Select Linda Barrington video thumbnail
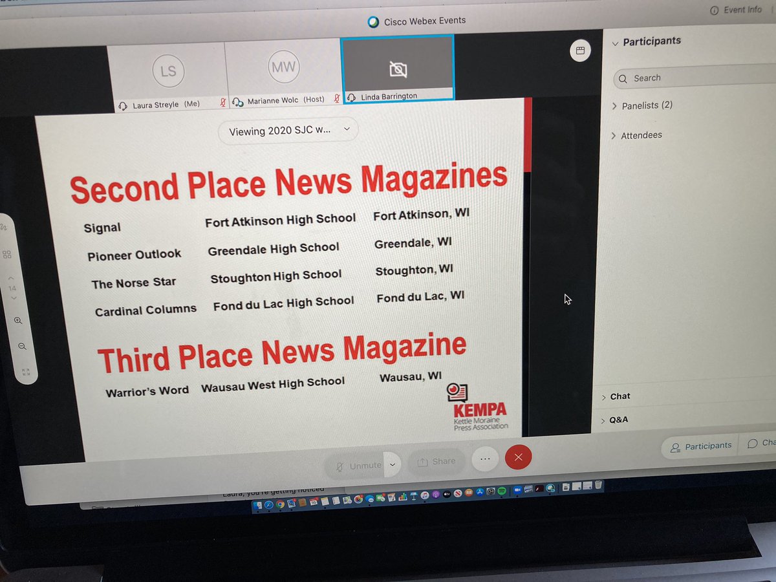This screenshot has height=582, width=776. pyautogui.click(x=397, y=68)
